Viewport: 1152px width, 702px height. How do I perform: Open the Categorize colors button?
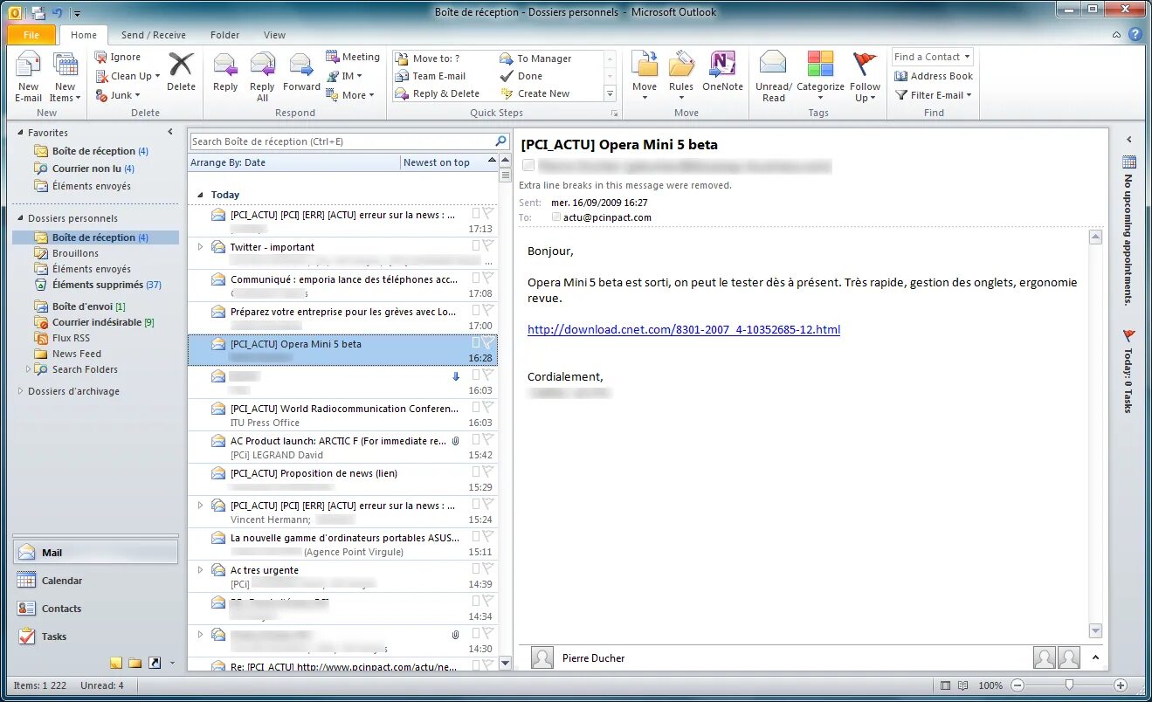[820, 77]
